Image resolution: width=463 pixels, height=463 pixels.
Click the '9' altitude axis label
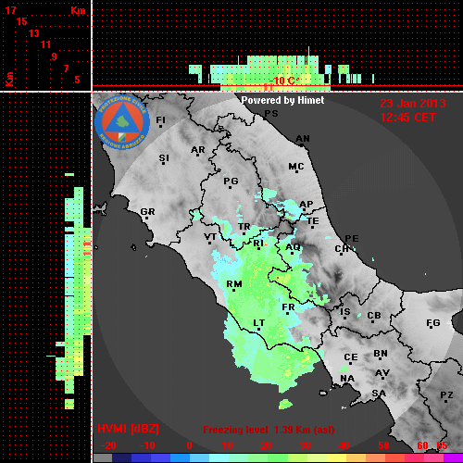click(x=54, y=56)
